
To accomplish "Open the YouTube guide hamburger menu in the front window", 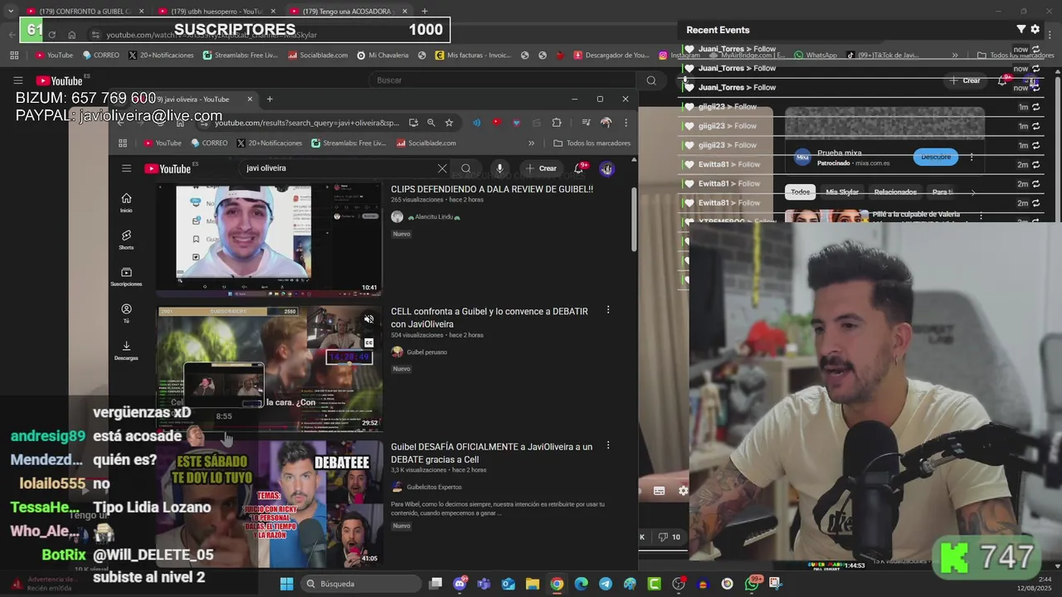I will pos(126,168).
